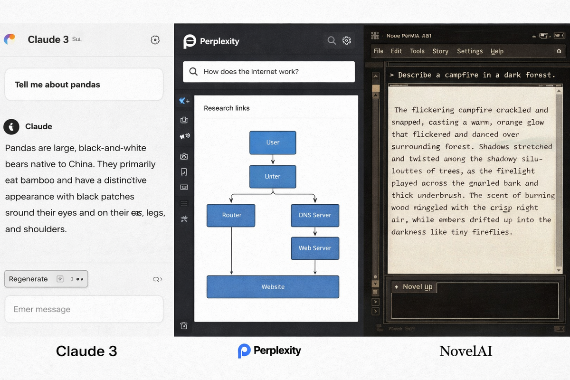Select the Web Server node in flowchart
This screenshot has width=570, height=380.
(x=315, y=248)
